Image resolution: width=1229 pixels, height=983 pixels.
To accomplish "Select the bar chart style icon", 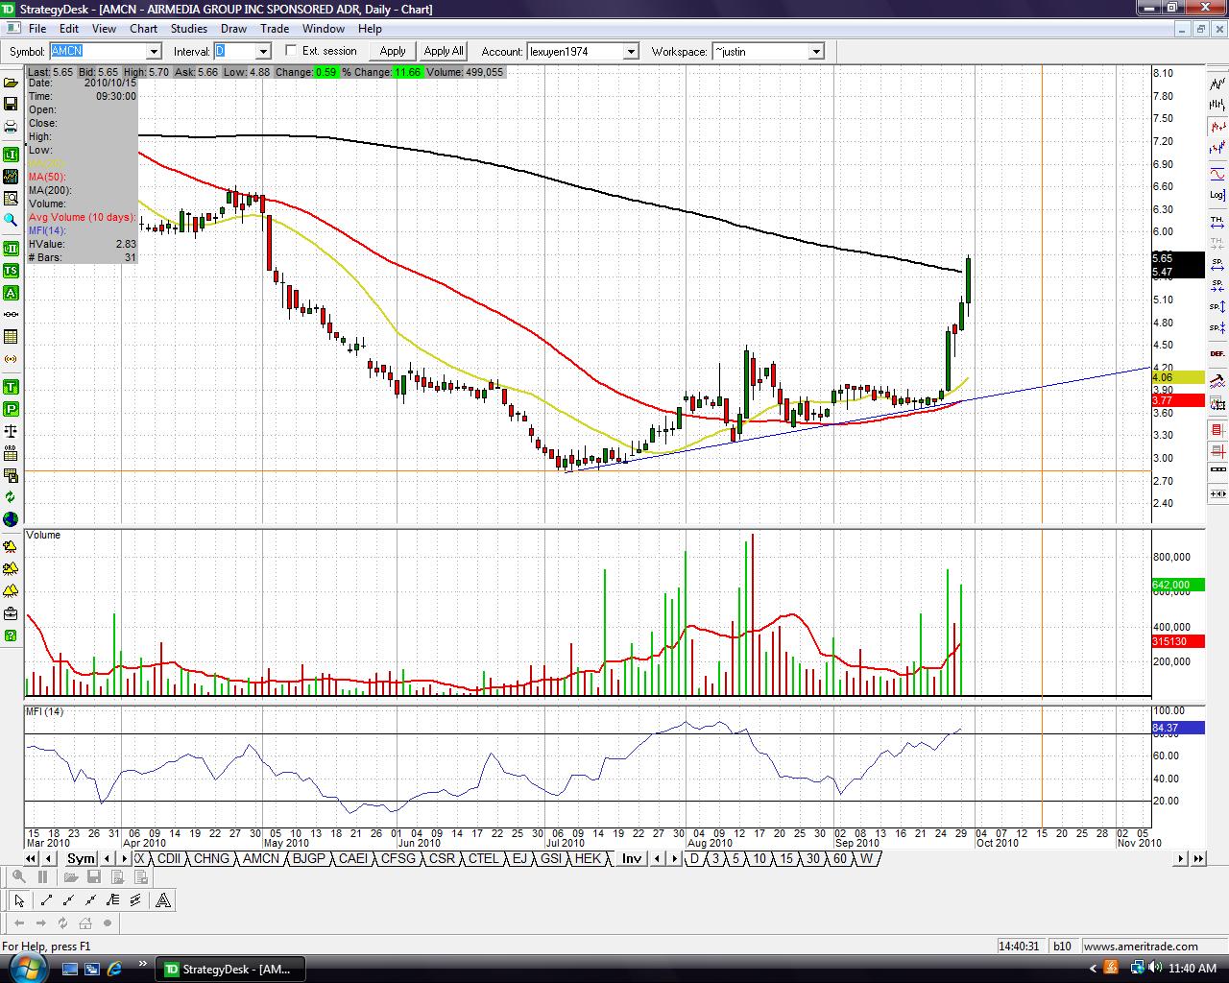I will (x=1217, y=105).
